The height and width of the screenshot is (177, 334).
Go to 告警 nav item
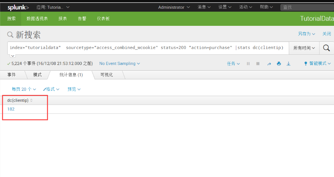(x=82, y=19)
